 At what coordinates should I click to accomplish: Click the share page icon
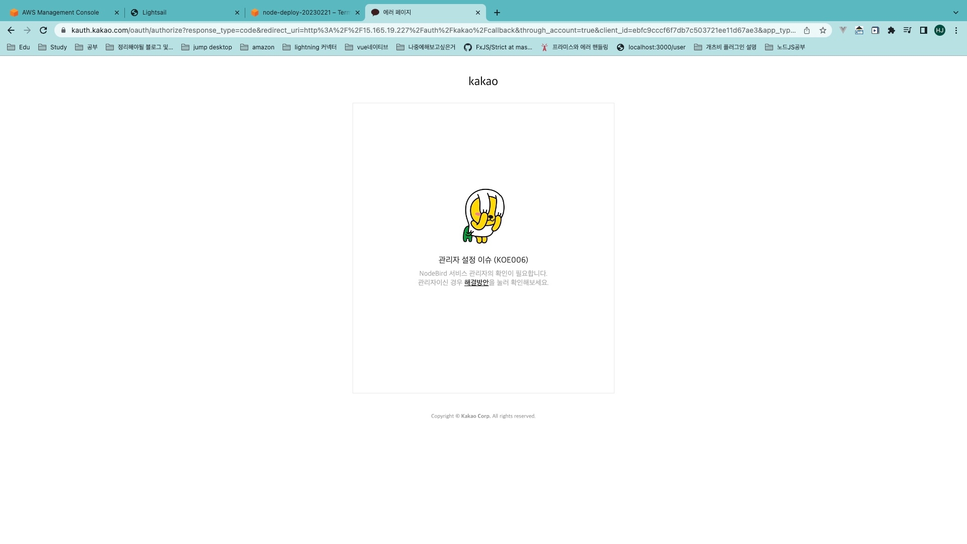807,30
